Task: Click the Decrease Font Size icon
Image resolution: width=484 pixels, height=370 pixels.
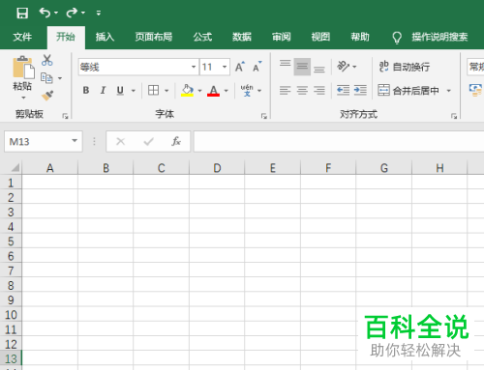Action: click(257, 67)
